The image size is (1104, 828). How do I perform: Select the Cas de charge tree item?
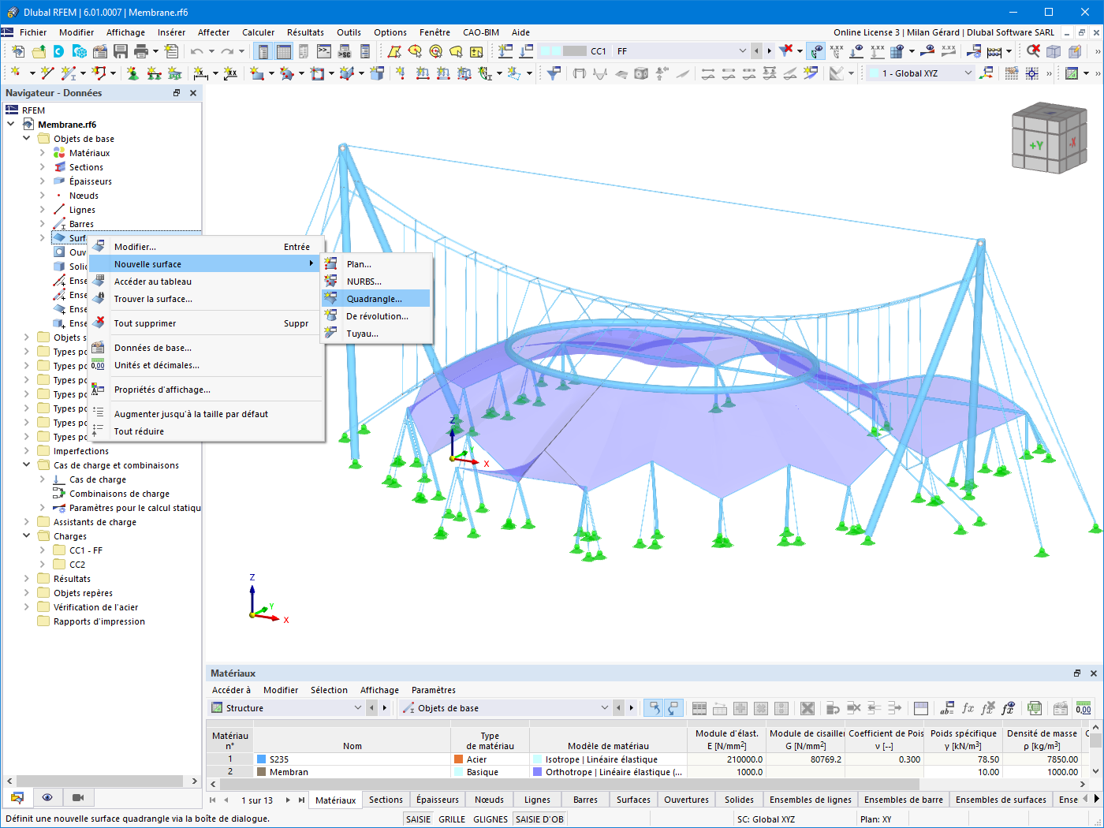pyautogui.click(x=98, y=479)
